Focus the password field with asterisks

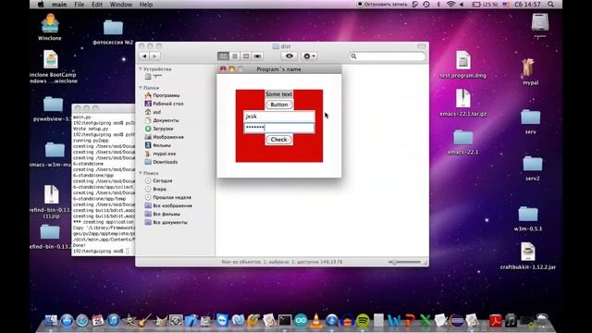pyautogui.click(x=279, y=128)
